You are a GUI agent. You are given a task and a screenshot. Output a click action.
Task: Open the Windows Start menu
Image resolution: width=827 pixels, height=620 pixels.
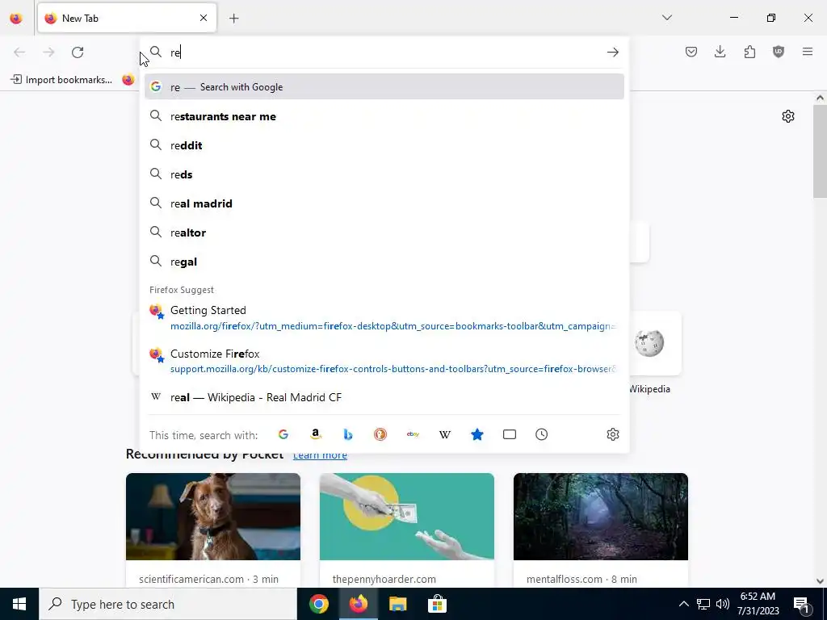[19, 604]
